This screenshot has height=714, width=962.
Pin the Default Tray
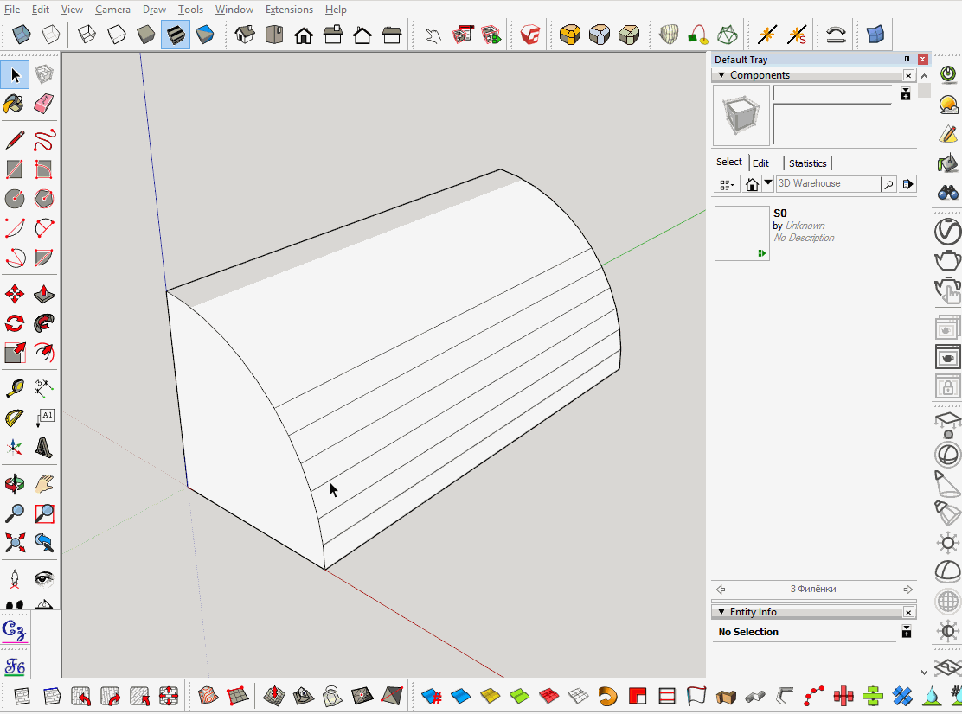tap(907, 60)
